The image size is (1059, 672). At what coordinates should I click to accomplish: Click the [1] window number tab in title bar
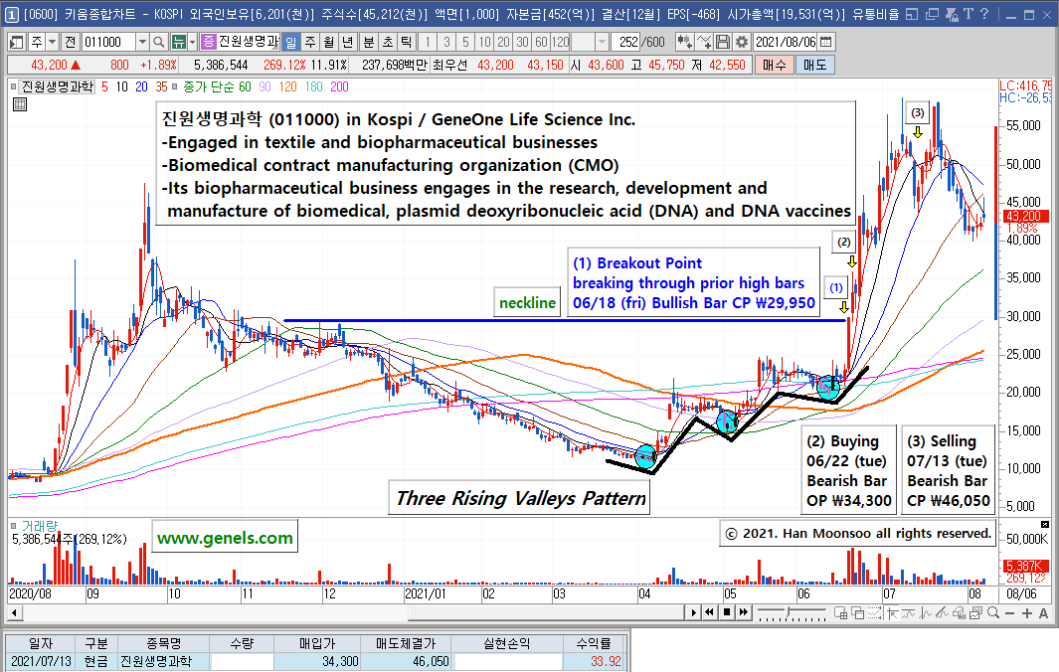click(12, 14)
